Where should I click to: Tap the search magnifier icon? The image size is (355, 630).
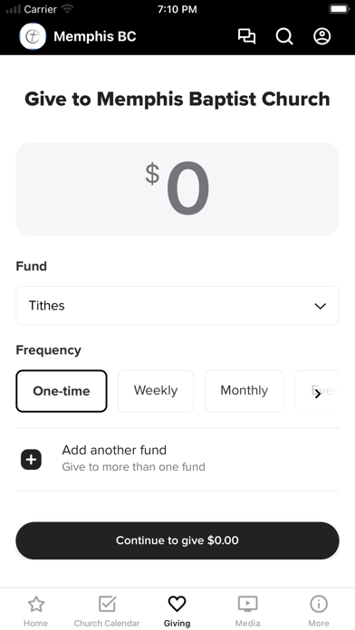click(x=284, y=36)
